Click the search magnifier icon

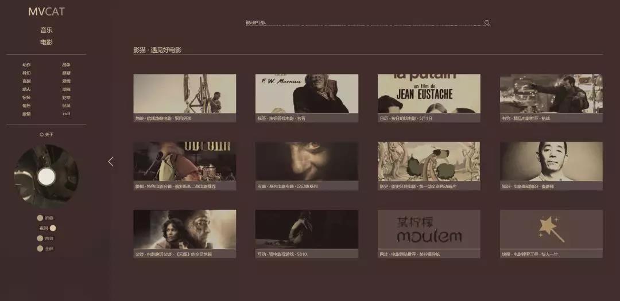point(487,23)
